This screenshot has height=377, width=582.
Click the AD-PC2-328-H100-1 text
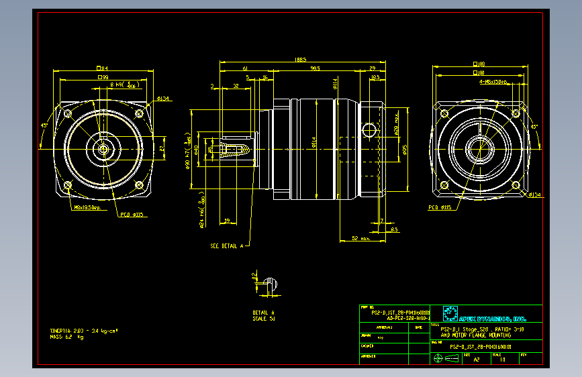click(408, 319)
